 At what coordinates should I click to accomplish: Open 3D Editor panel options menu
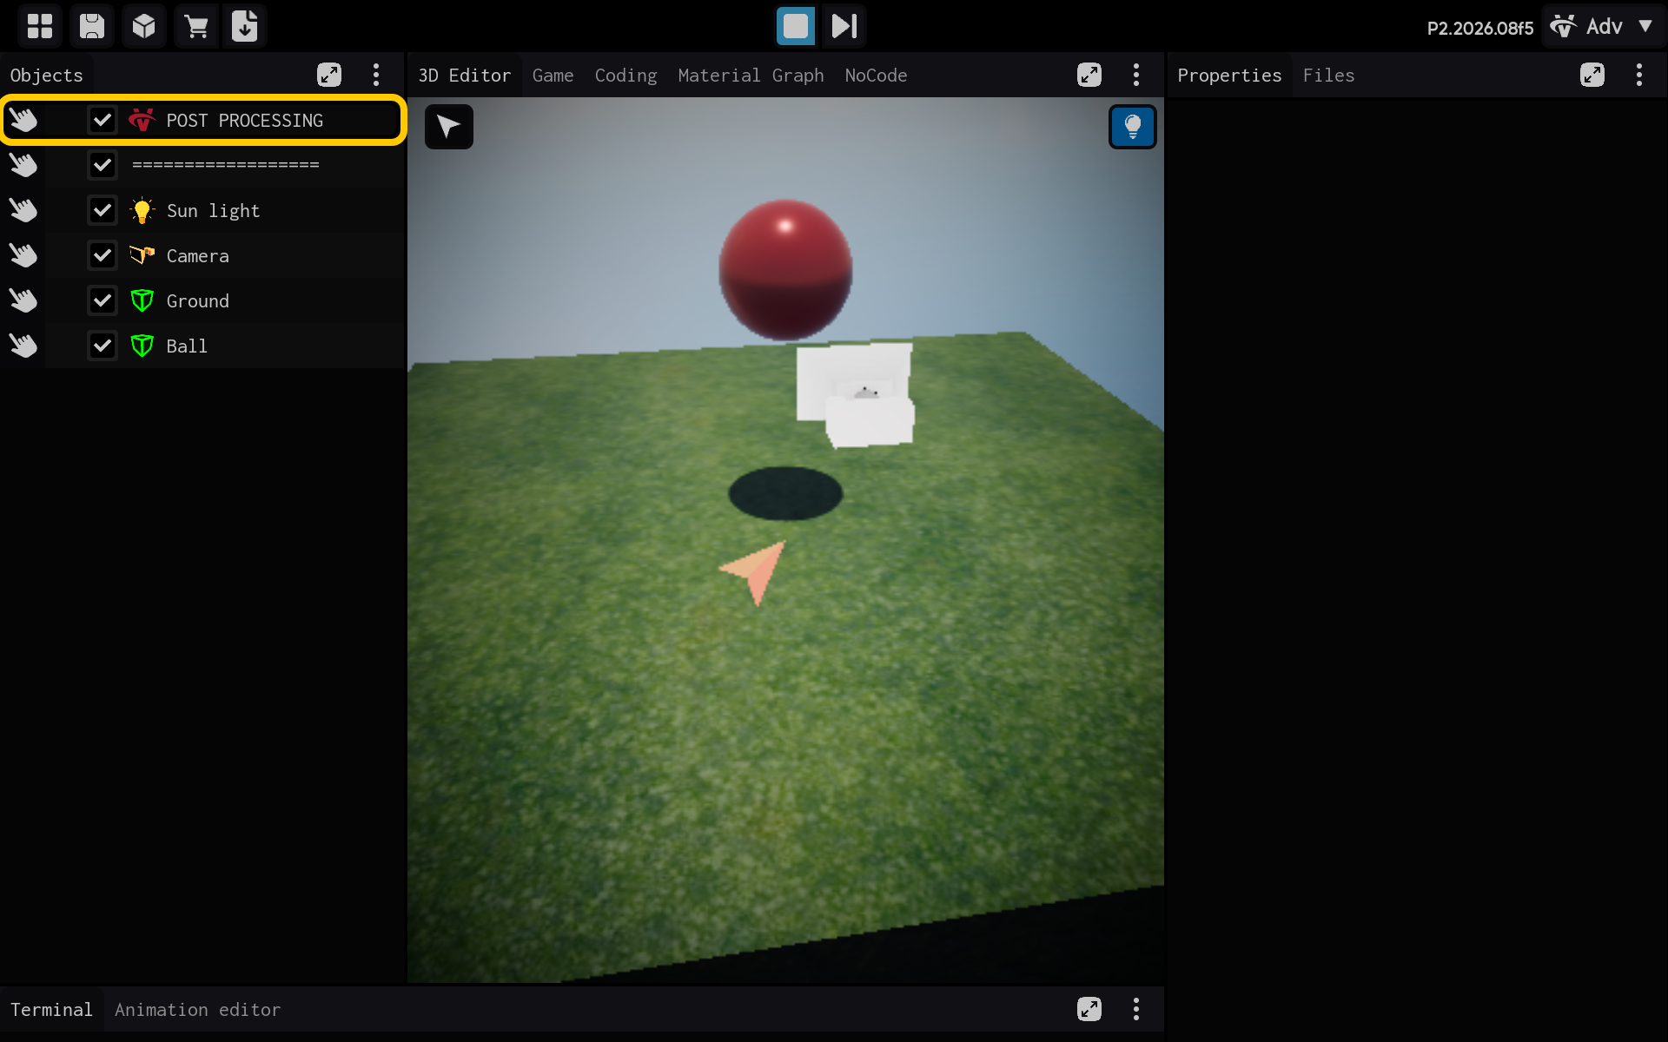1136,75
